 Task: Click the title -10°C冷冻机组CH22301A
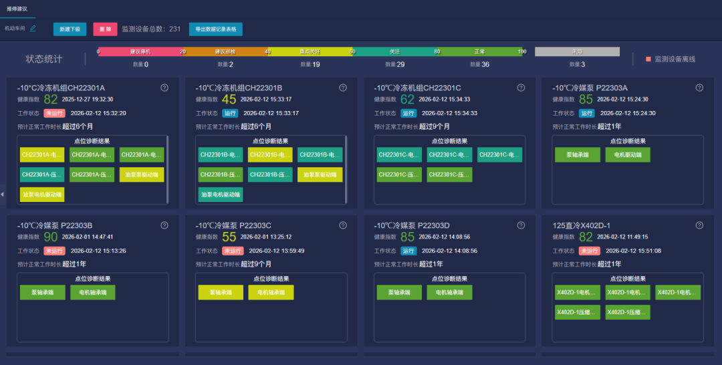[x=62, y=88]
